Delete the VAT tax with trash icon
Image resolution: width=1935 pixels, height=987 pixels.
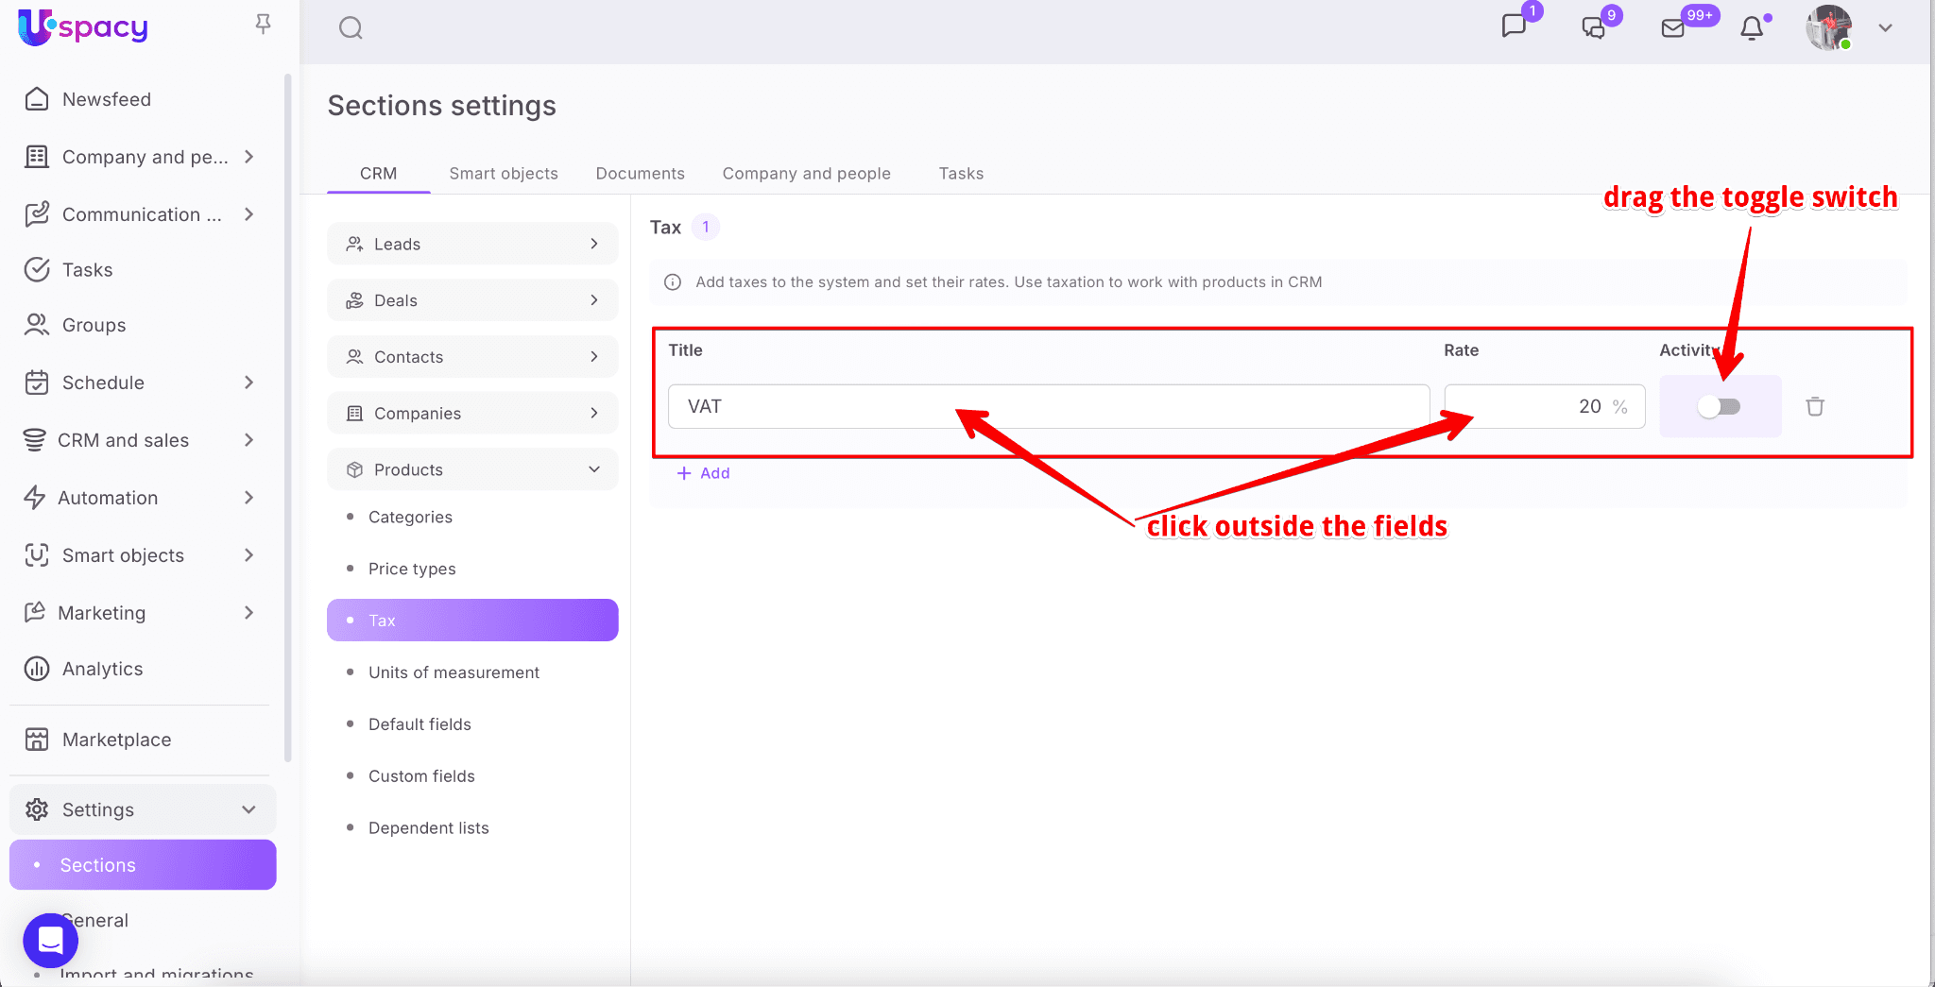[x=1815, y=407]
